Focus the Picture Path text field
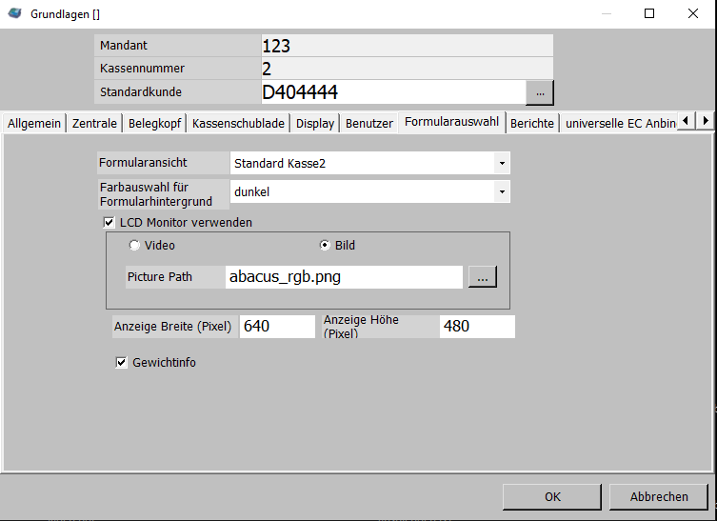The image size is (717, 521). coord(343,277)
